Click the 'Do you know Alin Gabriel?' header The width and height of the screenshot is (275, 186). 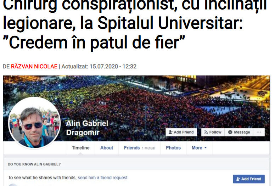coord(34,164)
